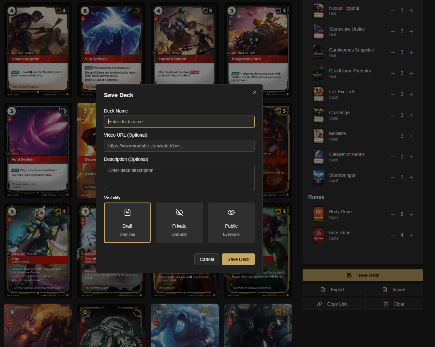Viewport: 435px width, 347px height.
Task: Decrease Mobilize spell count
Action: [393, 136]
